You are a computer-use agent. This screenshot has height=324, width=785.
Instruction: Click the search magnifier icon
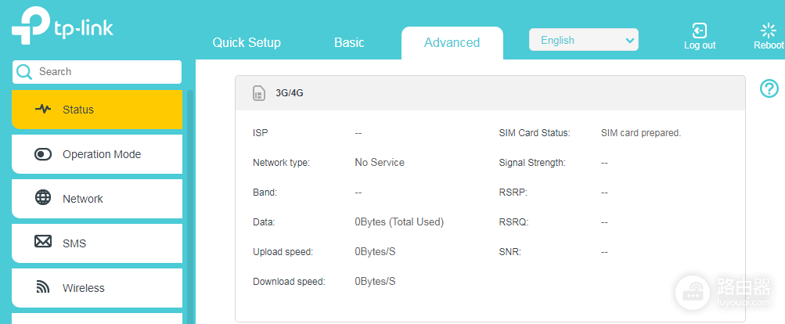pos(24,72)
